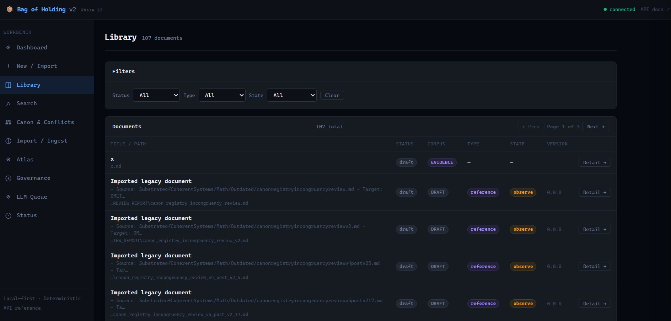
Task: Click the Atlas target icon
Action: (x=9, y=160)
